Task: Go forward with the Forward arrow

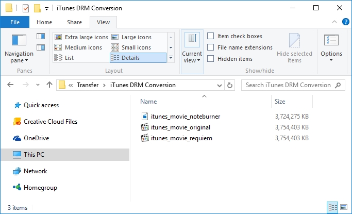Action: tap(26, 85)
